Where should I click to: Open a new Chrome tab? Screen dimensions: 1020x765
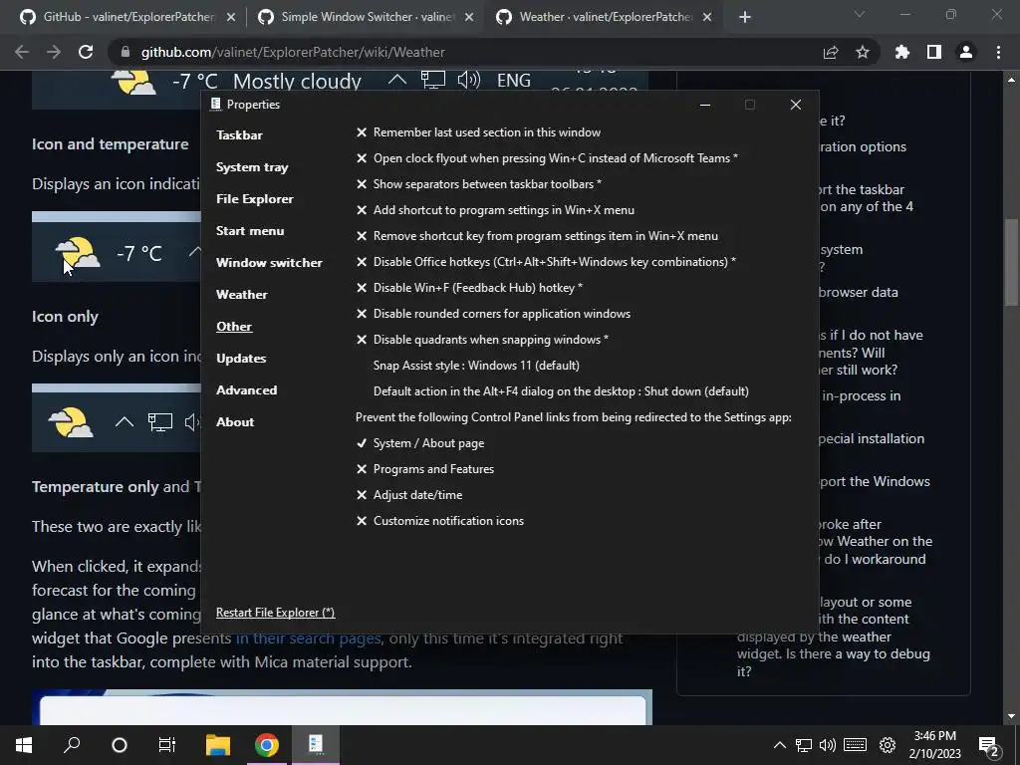[x=745, y=17]
